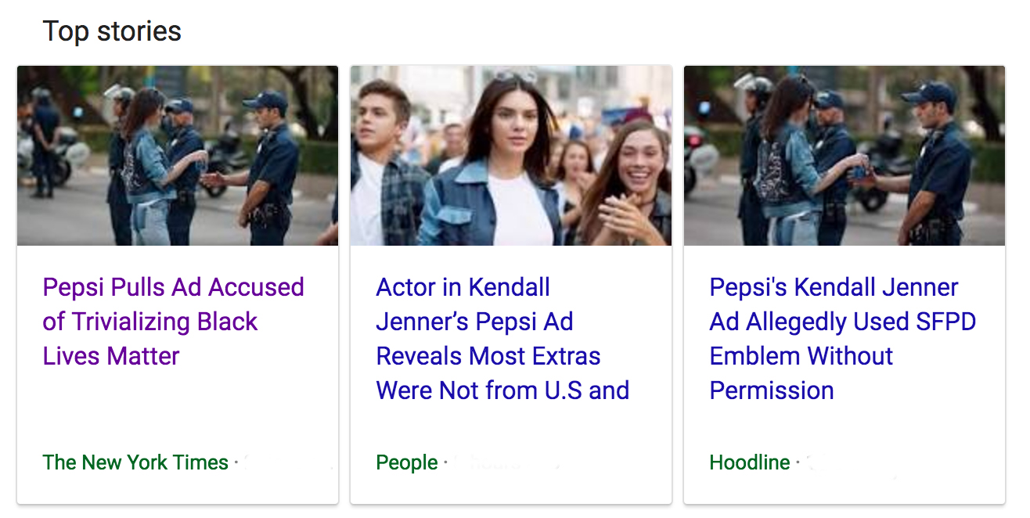This screenshot has height=518, width=1030.
Task: Click the Hoodline source label
Action: pyautogui.click(x=750, y=462)
